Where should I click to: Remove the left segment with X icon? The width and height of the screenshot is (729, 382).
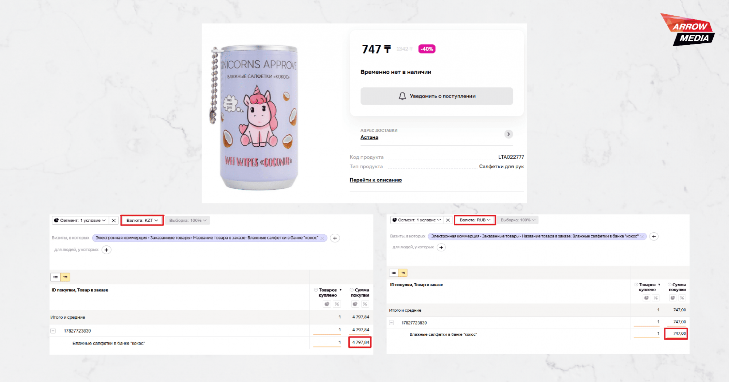point(114,220)
